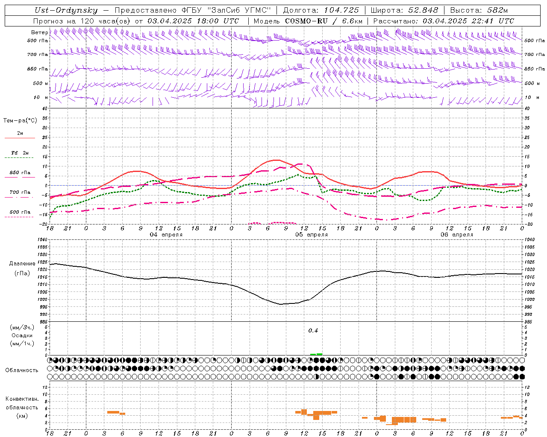Click the Рассчитано: 03.04.2025 22:41 UTC text

click(x=444, y=21)
